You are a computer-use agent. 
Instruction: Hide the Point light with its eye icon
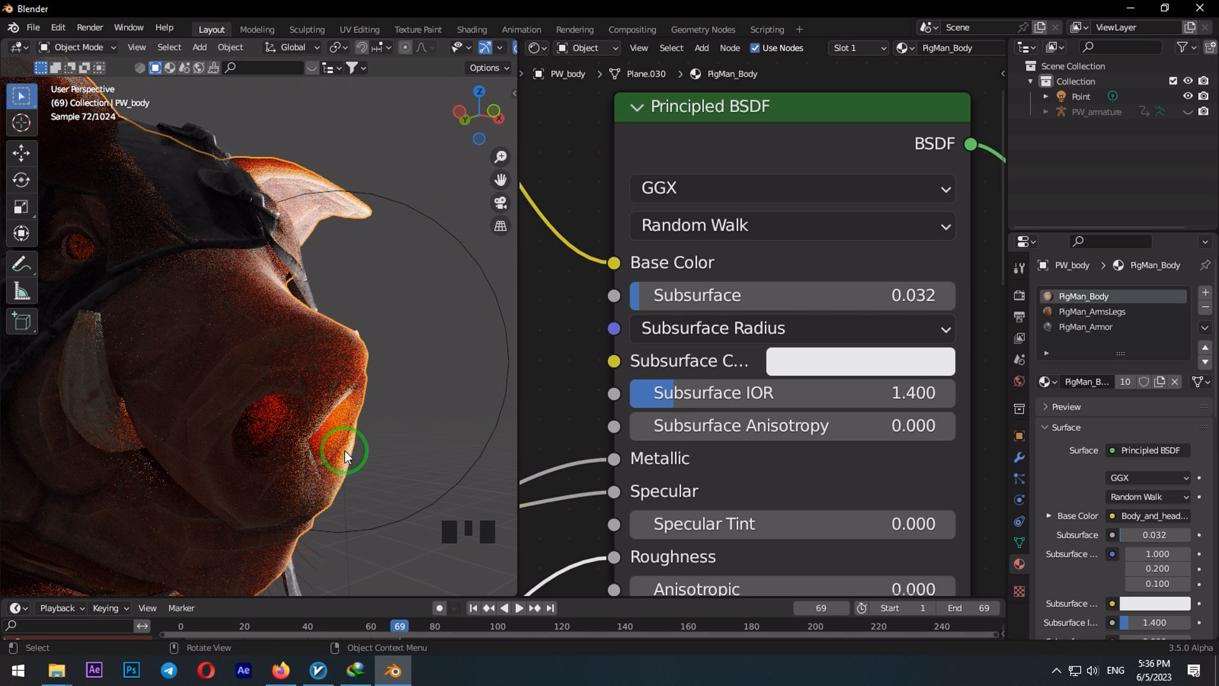pos(1187,96)
